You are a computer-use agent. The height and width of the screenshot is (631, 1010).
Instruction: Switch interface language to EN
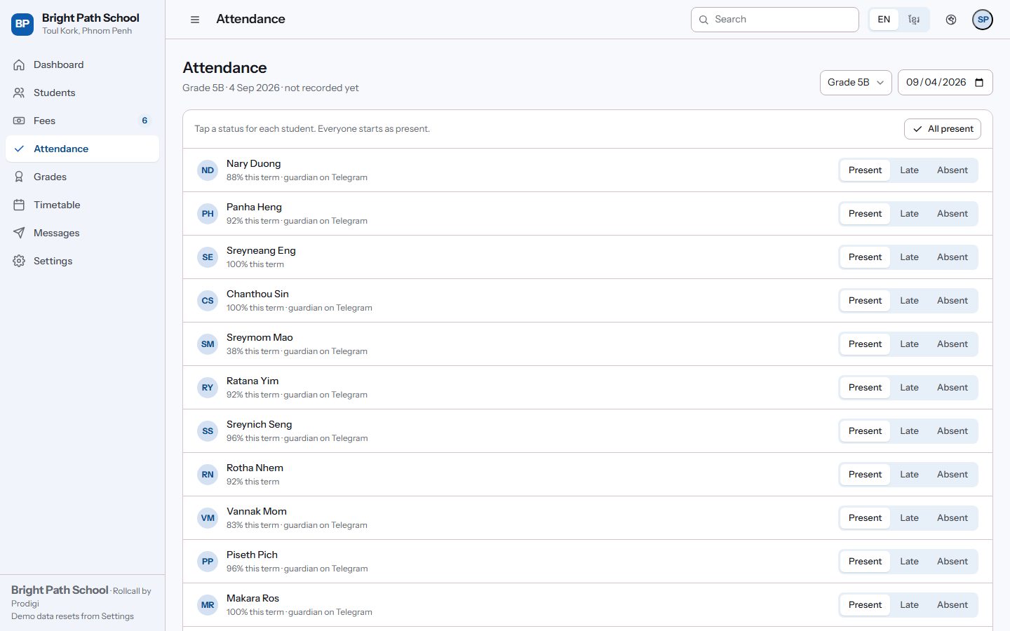point(884,20)
